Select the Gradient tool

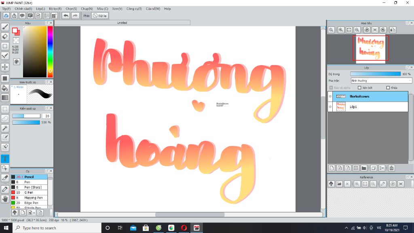[x=5, y=97]
